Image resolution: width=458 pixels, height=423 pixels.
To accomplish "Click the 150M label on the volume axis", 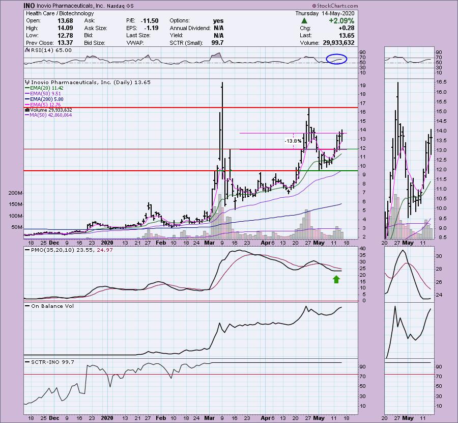I will pyautogui.click(x=15, y=204).
